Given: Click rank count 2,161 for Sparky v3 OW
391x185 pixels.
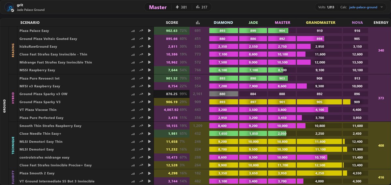Looking at the screenshot, I should [x=197, y=94].
